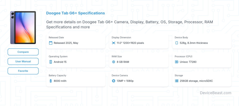The height and width of the screenshot is (106, 239).
Task: Click the Doogee Tab G6+ product image
Action: point(23,27)
